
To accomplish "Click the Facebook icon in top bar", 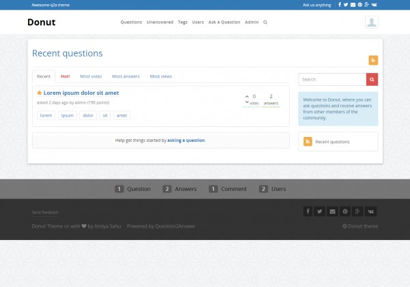I will coord(340,5).
